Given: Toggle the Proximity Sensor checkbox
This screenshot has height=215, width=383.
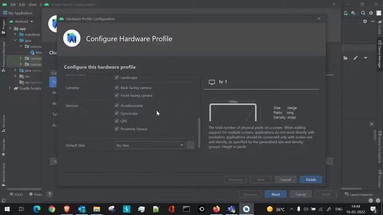Looking at the screenshot, I should click(117, 129).
